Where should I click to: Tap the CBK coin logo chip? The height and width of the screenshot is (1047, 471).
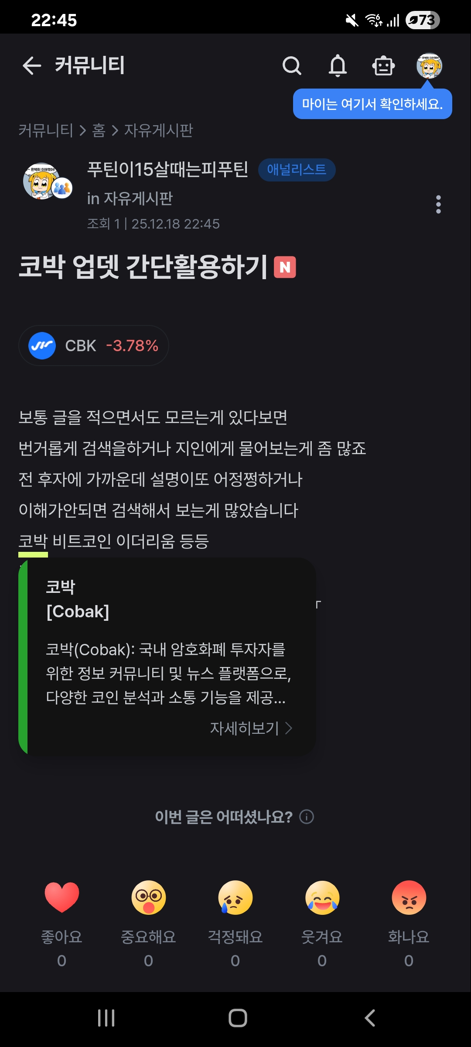point(42,345)
